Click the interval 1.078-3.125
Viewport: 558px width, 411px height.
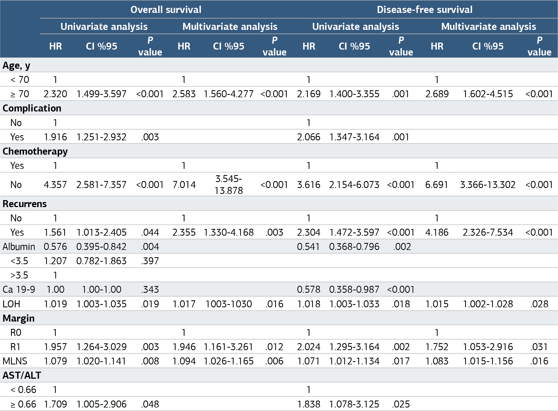tap(354, 404)
